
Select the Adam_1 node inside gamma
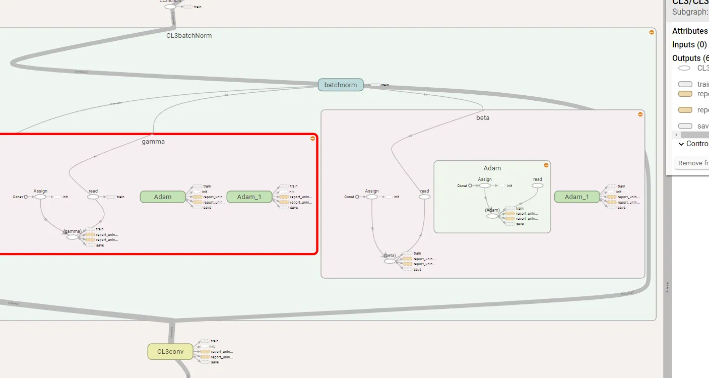coord(249,197)
